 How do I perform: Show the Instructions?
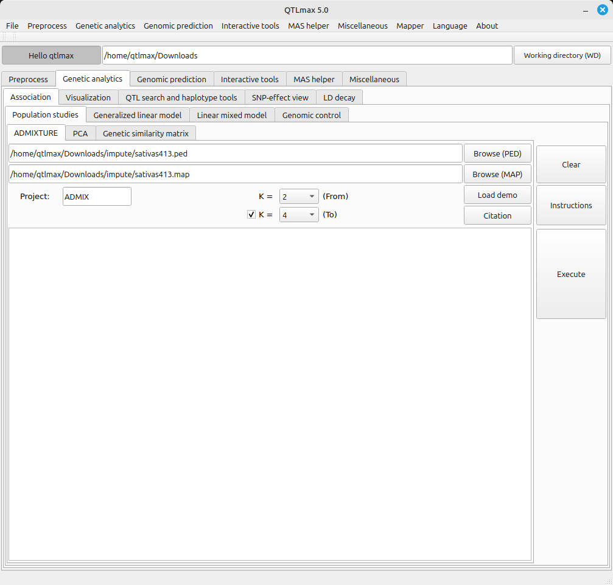point(570,206)
